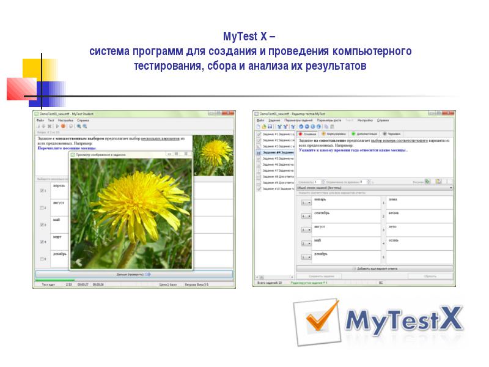Open the 'Тест' menu in MyTest Student
Viewport: 489px width, 367px height.
(51, 120)
